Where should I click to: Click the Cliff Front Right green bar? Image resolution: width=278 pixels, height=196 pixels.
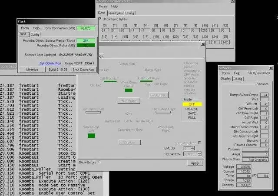click(x=146, y=81)
